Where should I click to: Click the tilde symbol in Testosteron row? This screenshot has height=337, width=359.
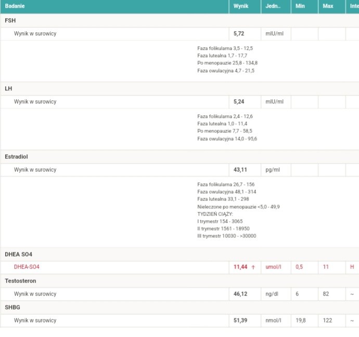click(x=352, y=294)
